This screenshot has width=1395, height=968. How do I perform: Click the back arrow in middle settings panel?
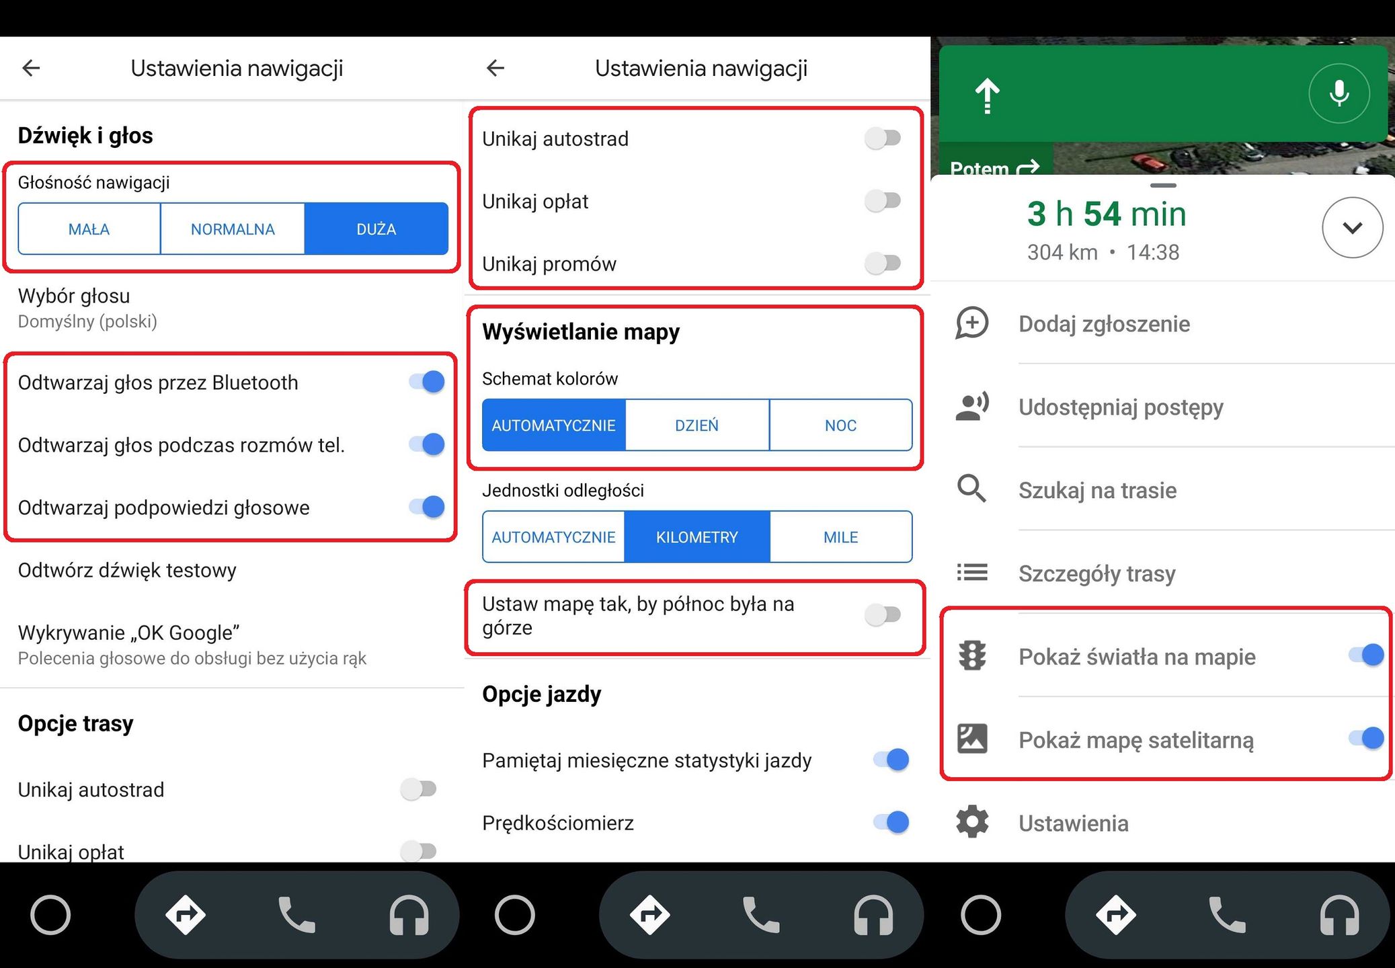click(x=495, y=68)
